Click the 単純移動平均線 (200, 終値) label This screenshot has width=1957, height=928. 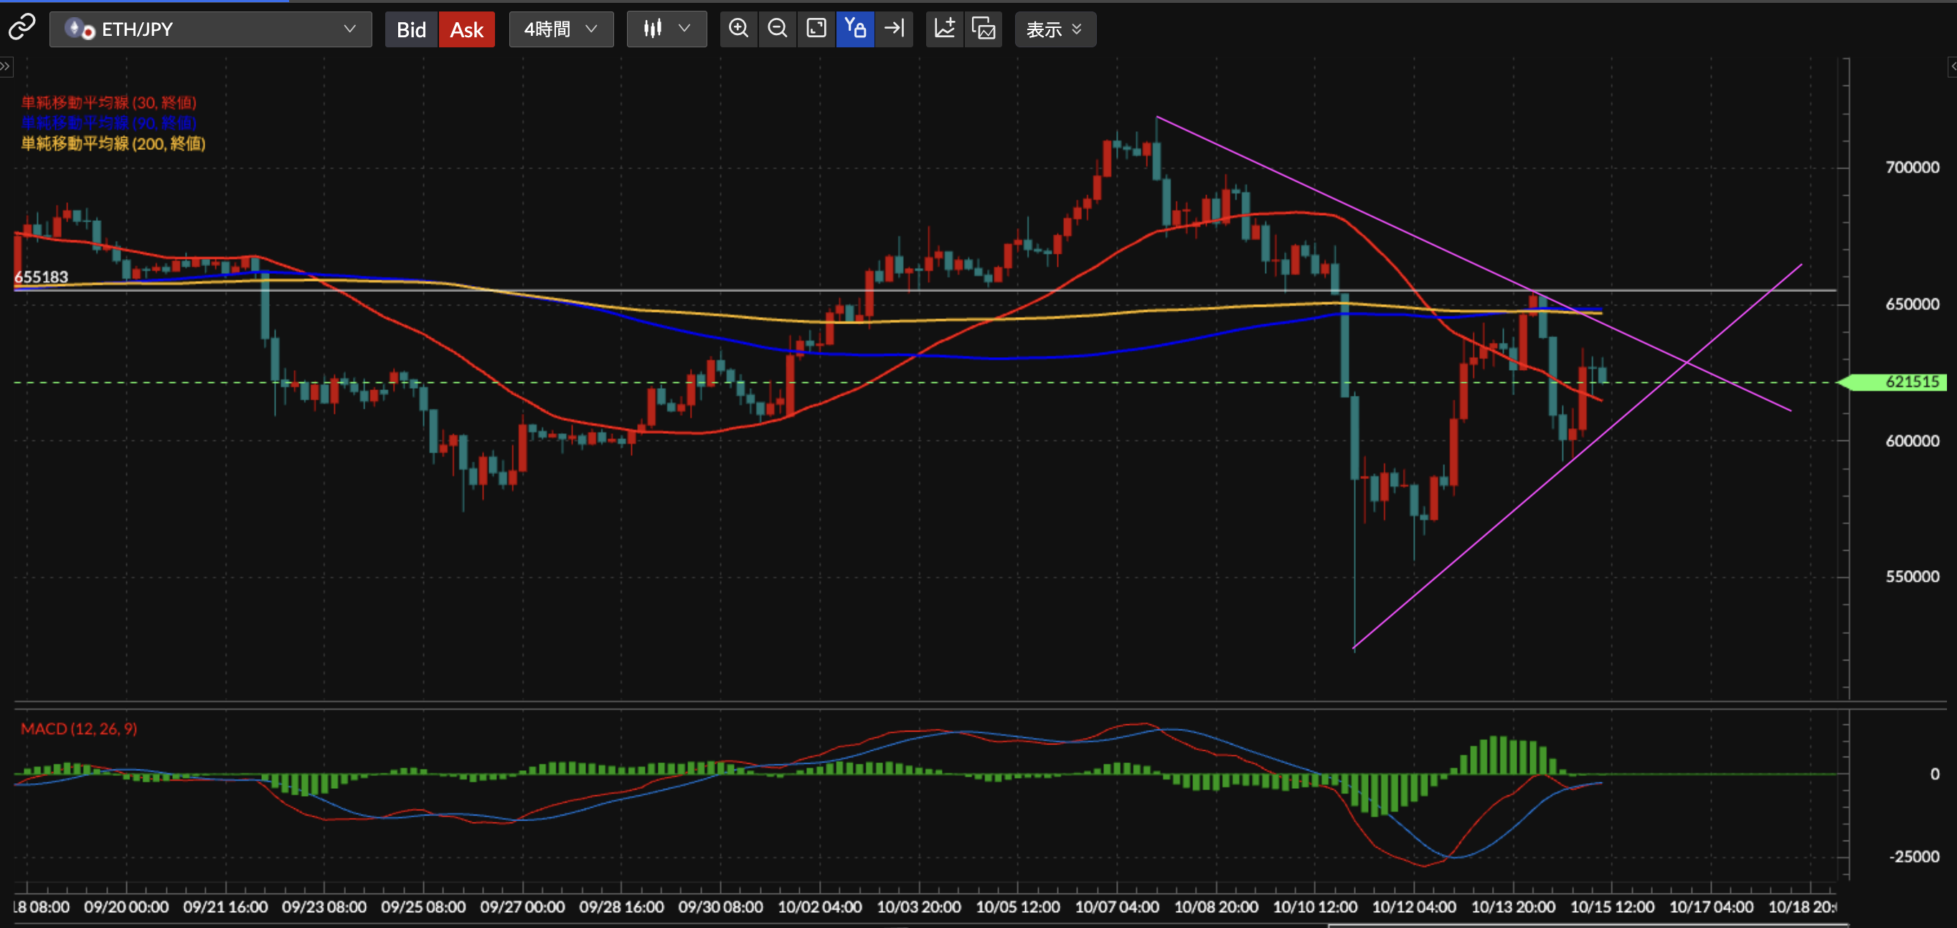coord(113,143)
